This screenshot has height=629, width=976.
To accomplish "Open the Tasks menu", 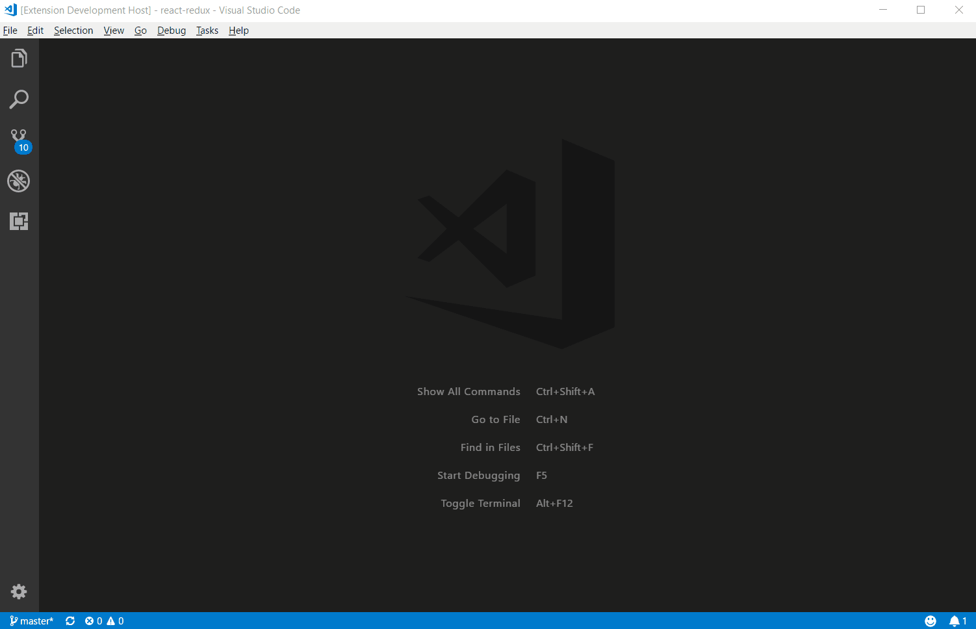I will point(207,30).
